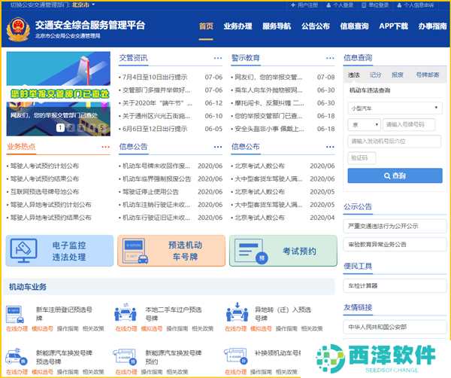Switch to the 报废 query tab
The width and height of the screenshot is (451, 378).
397,75
